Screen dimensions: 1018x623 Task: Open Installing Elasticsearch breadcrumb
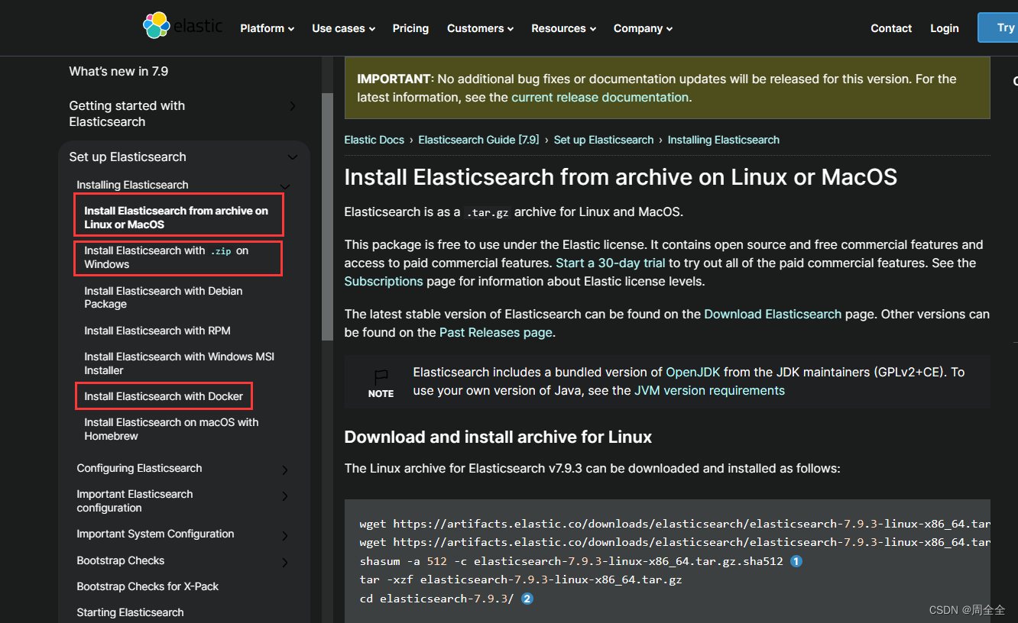tap(724, 140)
